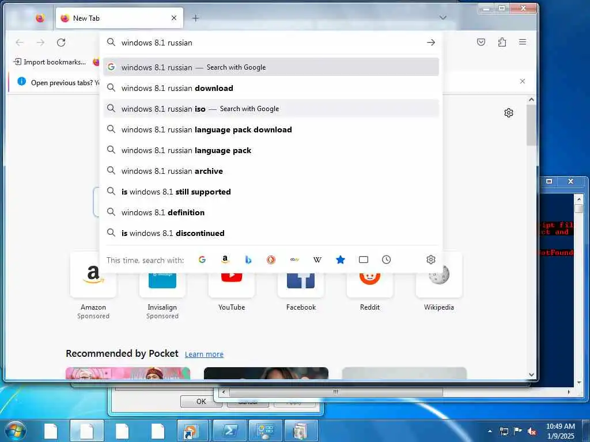Select suggestion windows 8.1 russian iso
This screenshot has height=442, width=590.
pyautogui.click(x=271, y=109)
